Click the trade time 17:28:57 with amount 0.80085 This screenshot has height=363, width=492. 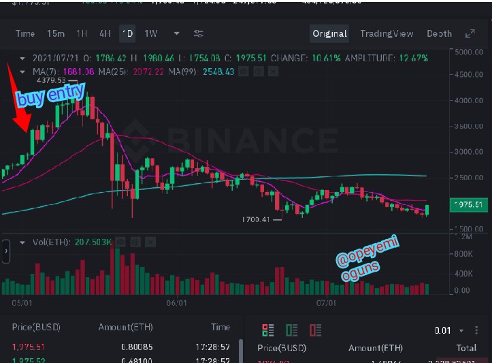(x=213, y=347)
